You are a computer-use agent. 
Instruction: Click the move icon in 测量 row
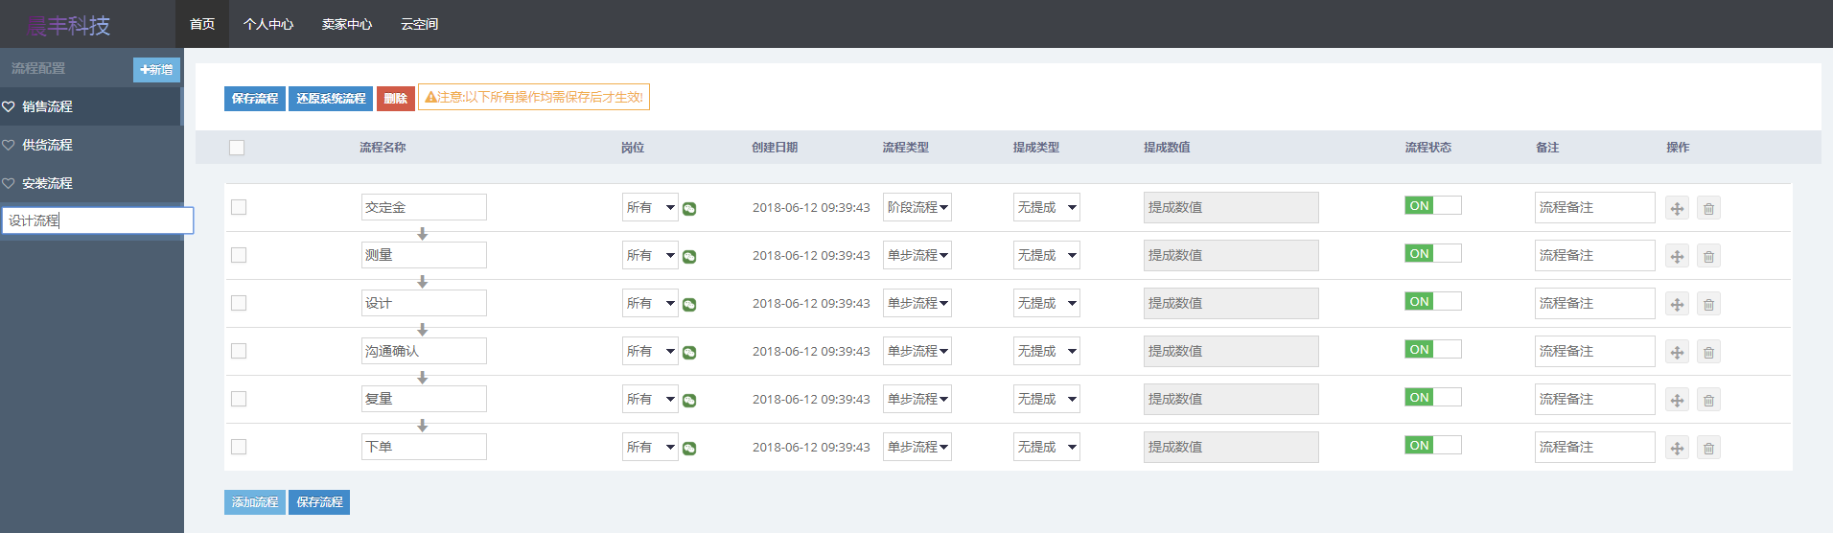(x=1677, y=256)
